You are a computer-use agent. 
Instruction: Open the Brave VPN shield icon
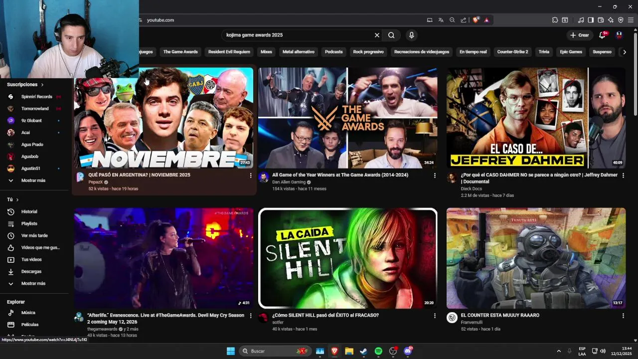click(x=621, y=20)
